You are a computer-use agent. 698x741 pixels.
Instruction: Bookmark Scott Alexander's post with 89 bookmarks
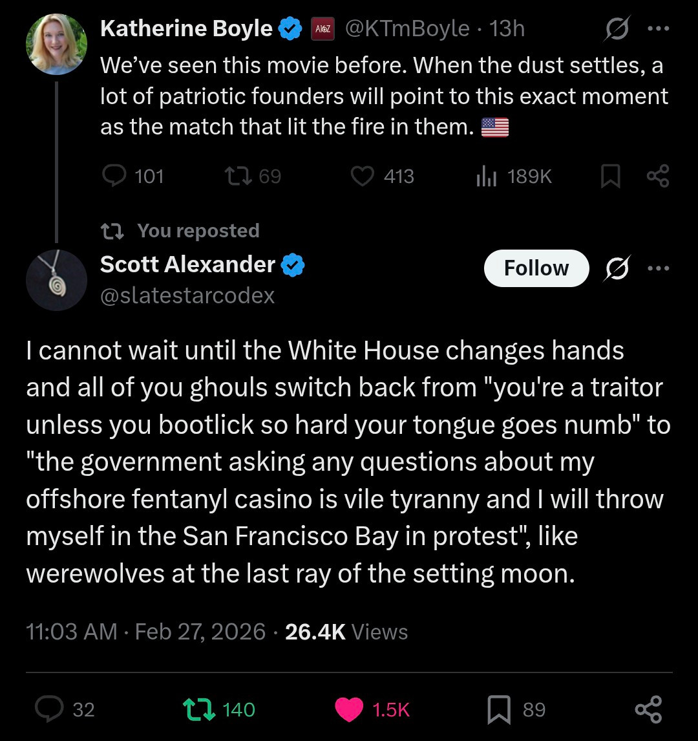click(499, 709)
